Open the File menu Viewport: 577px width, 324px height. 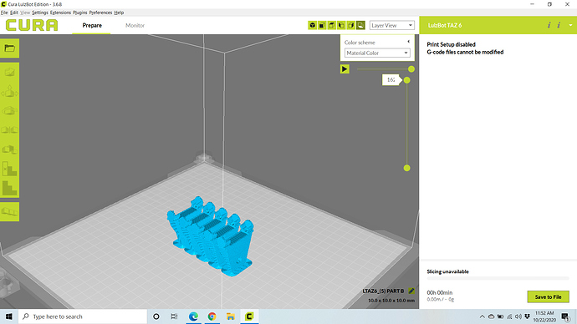pos(4,13)
